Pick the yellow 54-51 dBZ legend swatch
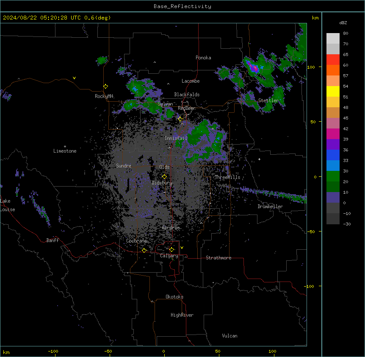This screenshot has width=365, height=357. coord(333,91)
